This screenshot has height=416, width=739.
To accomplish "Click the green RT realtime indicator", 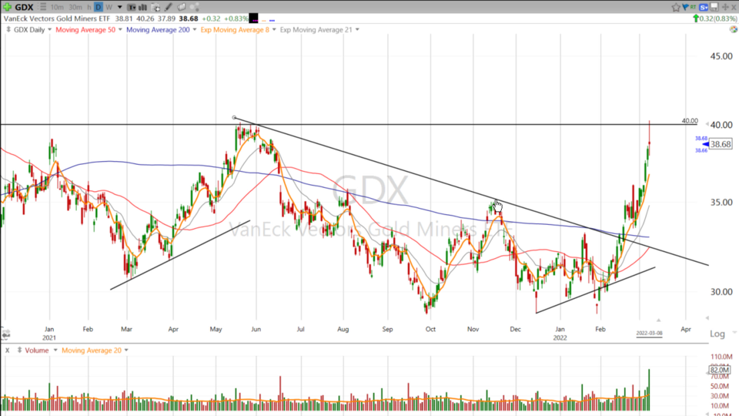I will point(693,7).
